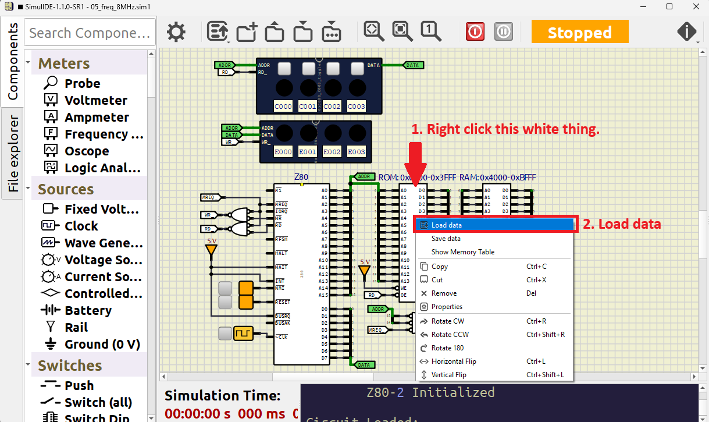Collapse the Meters category
This screenshot has height=422, width=709.
(28, 63)
